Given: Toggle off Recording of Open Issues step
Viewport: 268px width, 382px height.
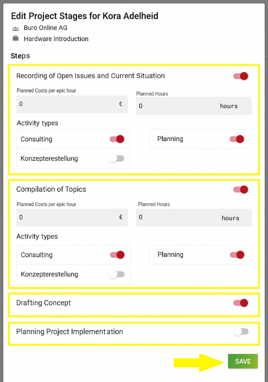Looking at the screenshot, I should pyautogui.click(x=241, y=76).
